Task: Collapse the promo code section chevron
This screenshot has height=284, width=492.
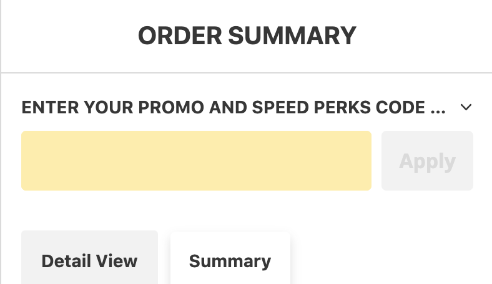Action: click(x=465, y=108)
